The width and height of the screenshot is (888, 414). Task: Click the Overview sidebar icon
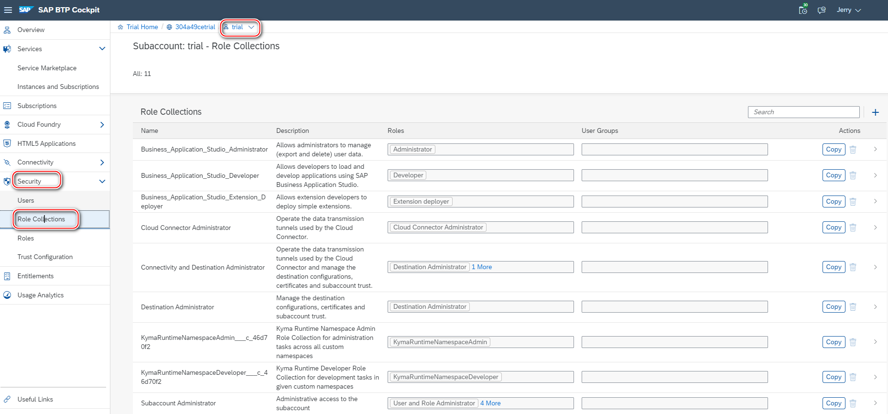point(7,30)
